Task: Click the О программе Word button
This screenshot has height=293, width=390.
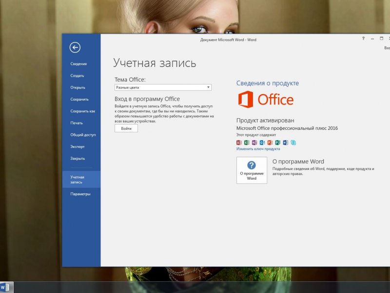Action: pos(252,170)
